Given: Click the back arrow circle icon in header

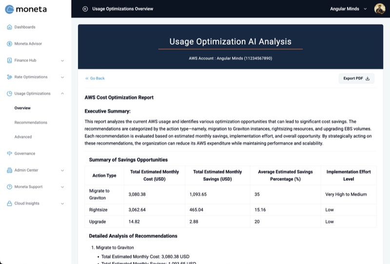Looking at the screenshot, I should 85,9.
